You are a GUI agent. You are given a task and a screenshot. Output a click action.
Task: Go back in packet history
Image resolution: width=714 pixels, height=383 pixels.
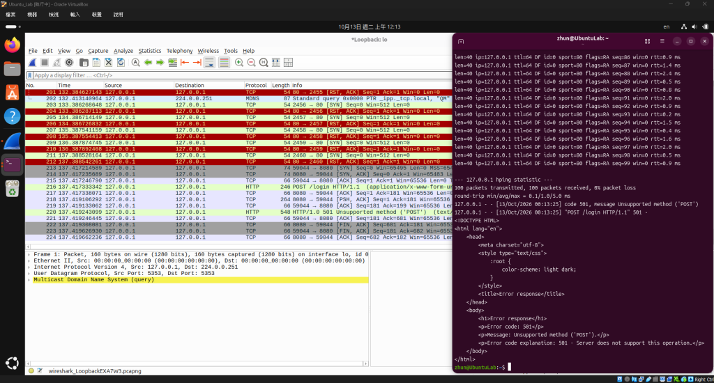(148, 63)
